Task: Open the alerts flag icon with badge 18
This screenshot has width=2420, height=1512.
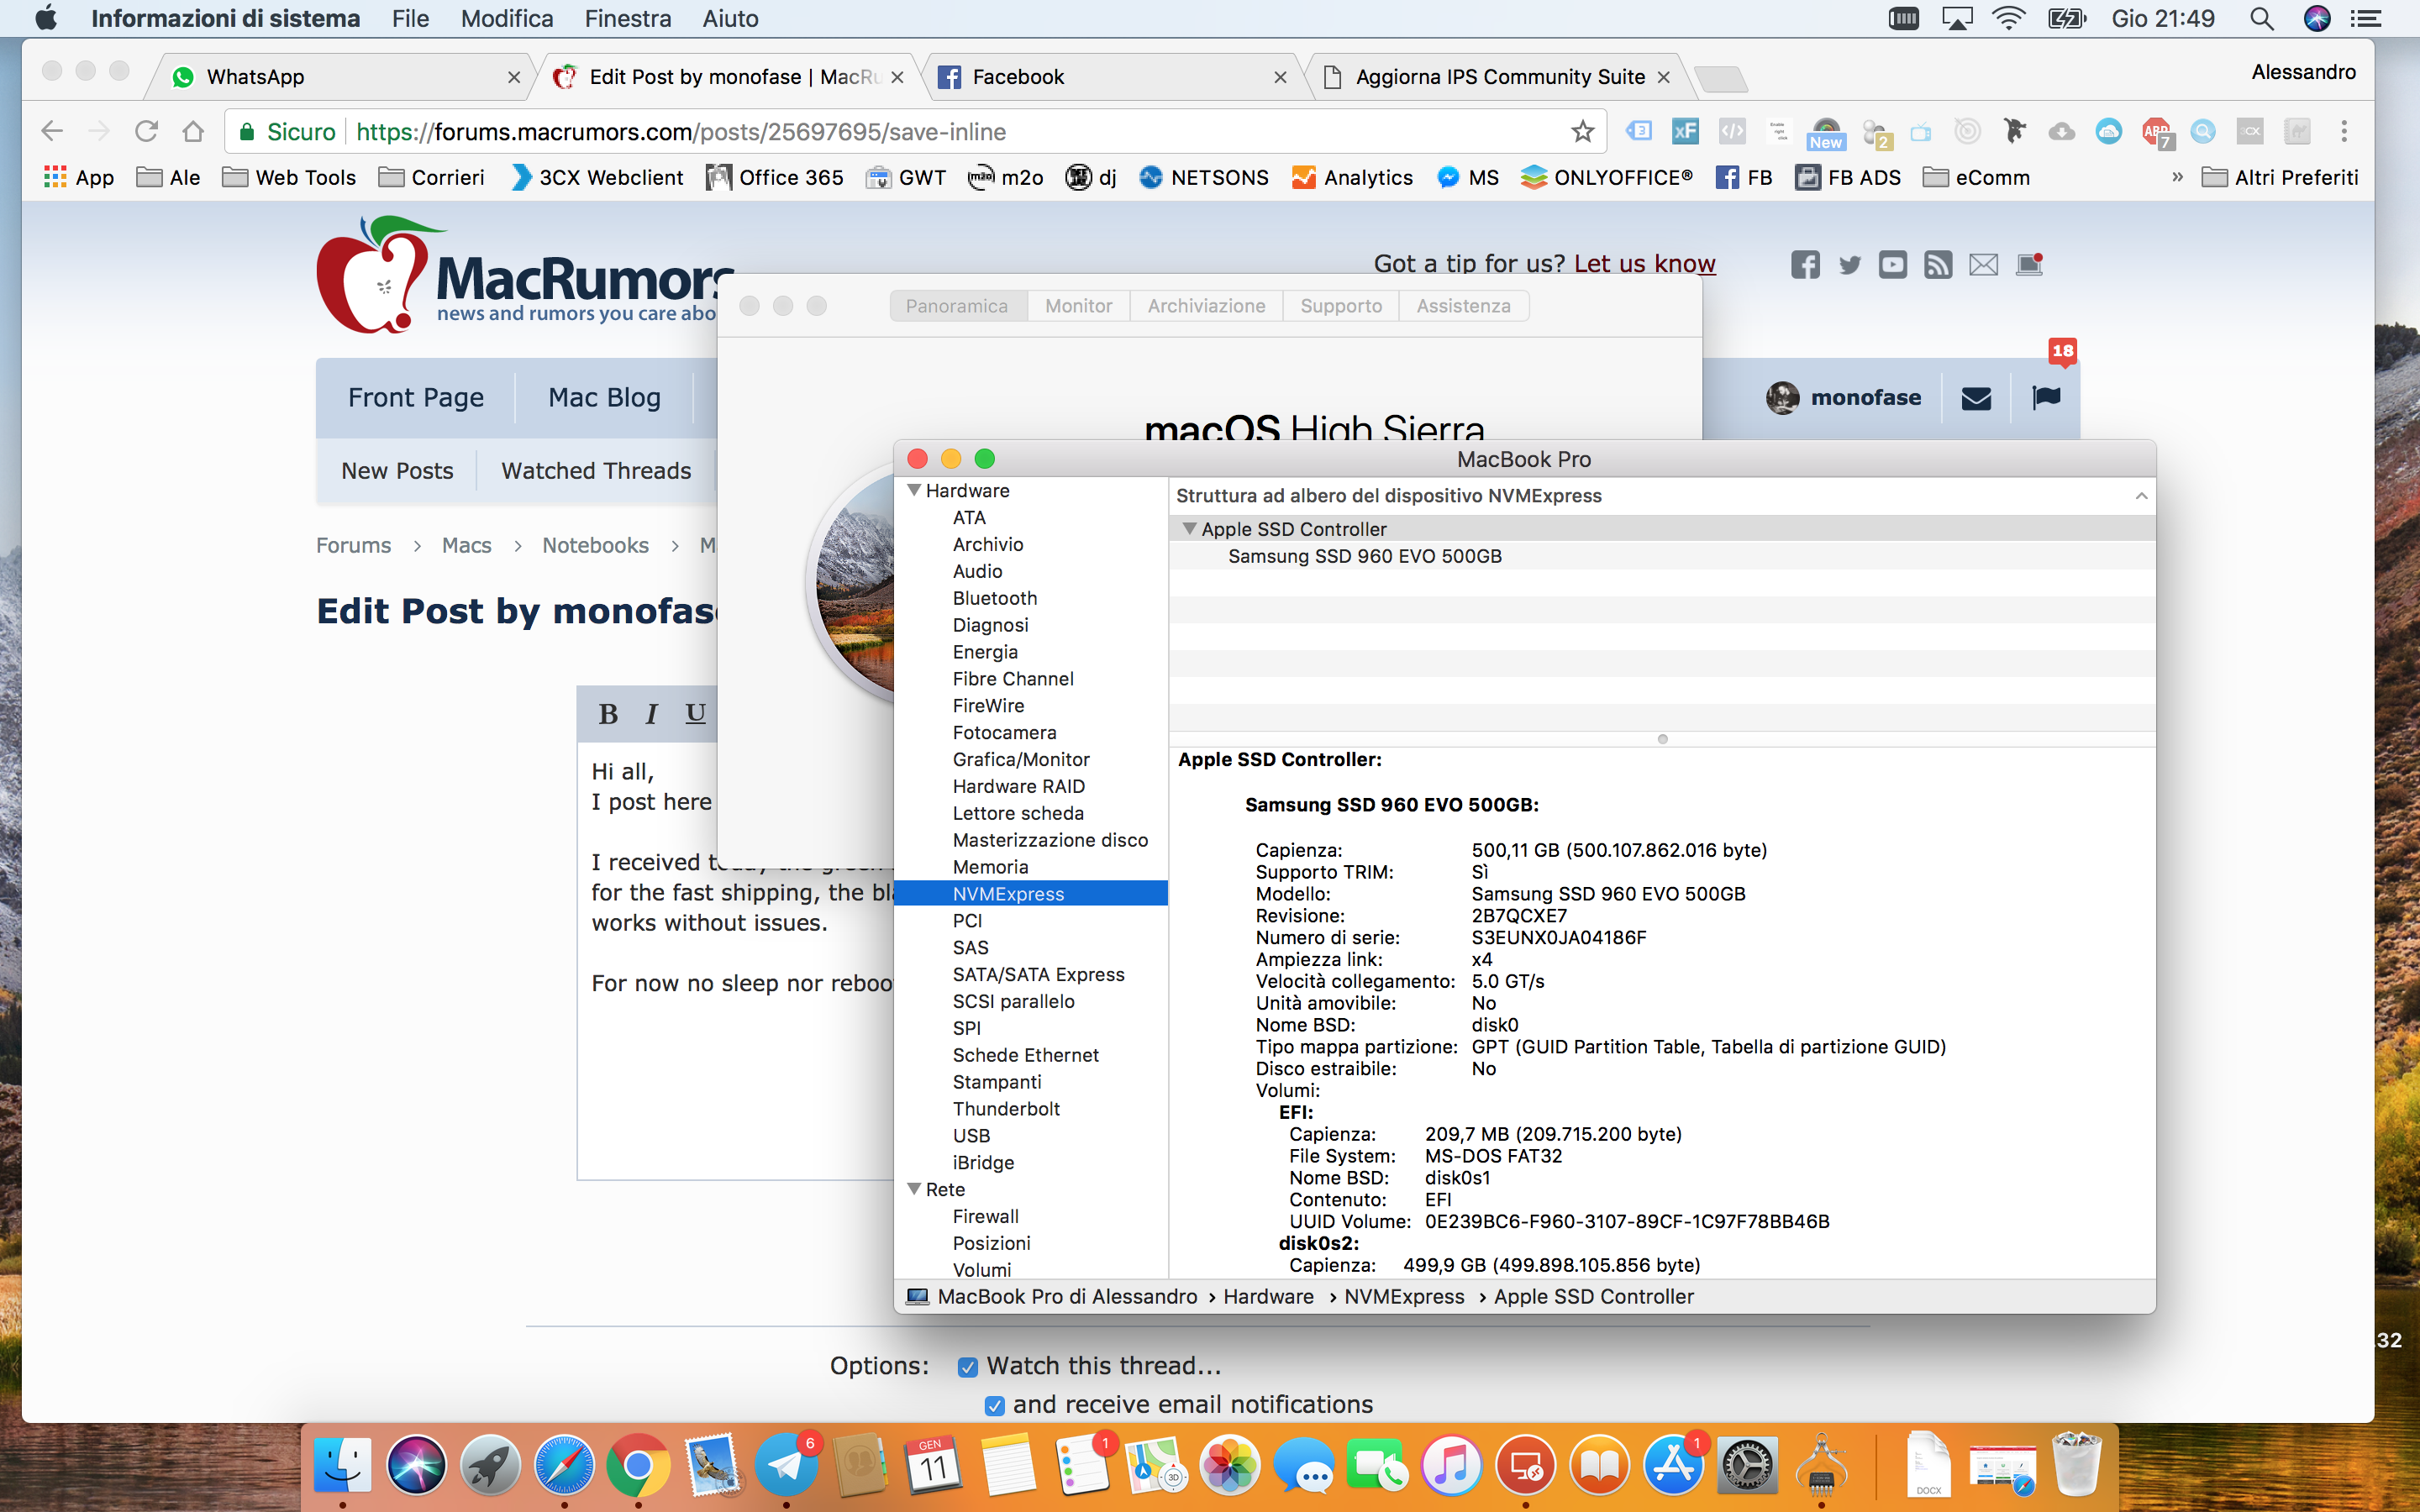Action: 2046,397
